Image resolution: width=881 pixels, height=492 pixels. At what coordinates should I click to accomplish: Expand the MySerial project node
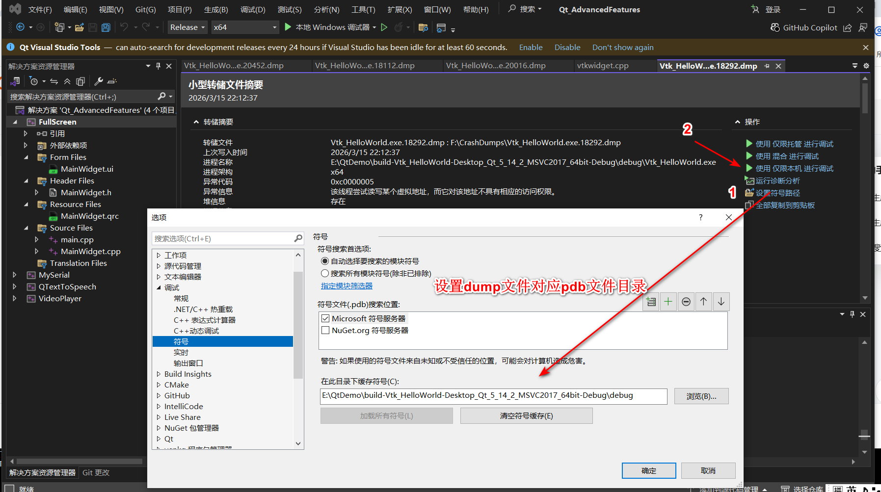[15, 275]
